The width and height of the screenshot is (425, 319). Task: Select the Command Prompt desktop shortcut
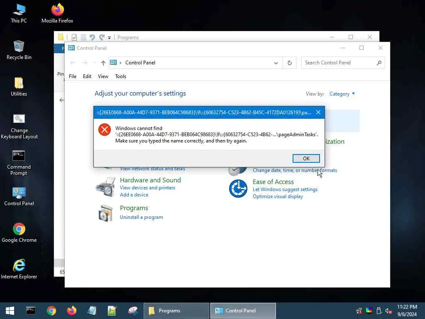coord(19,163)
